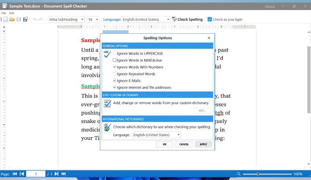Jump to last page using navigation icon
This screenshot has height=180, width=311.
[x=64, y=174]
